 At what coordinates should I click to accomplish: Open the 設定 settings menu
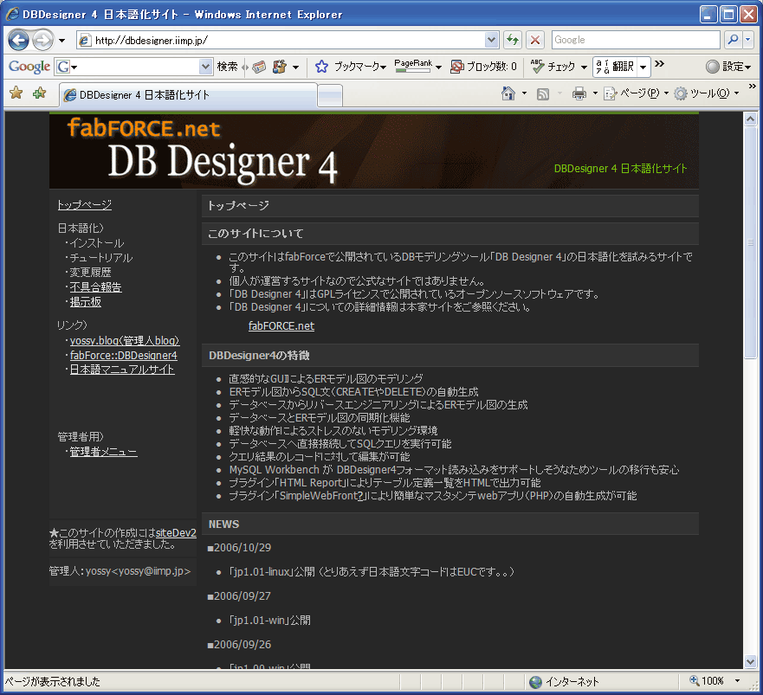point(728,67)
